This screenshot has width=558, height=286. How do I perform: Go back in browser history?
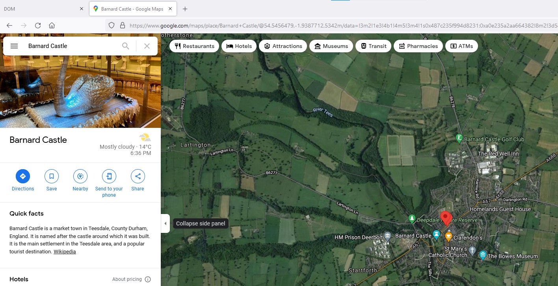(9, 25)
